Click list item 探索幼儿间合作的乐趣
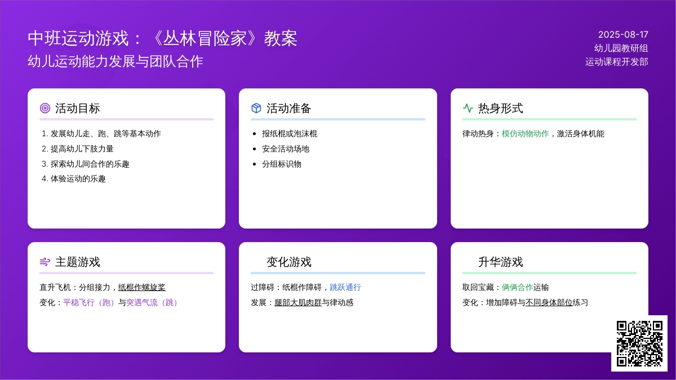 click(90, 164)
